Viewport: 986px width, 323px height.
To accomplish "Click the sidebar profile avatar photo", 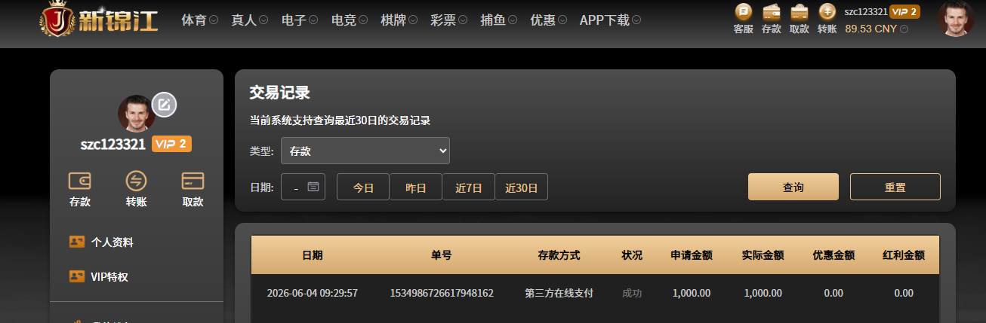I will (x=137, y=114).
